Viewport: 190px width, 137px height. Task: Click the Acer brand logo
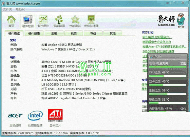15,115
